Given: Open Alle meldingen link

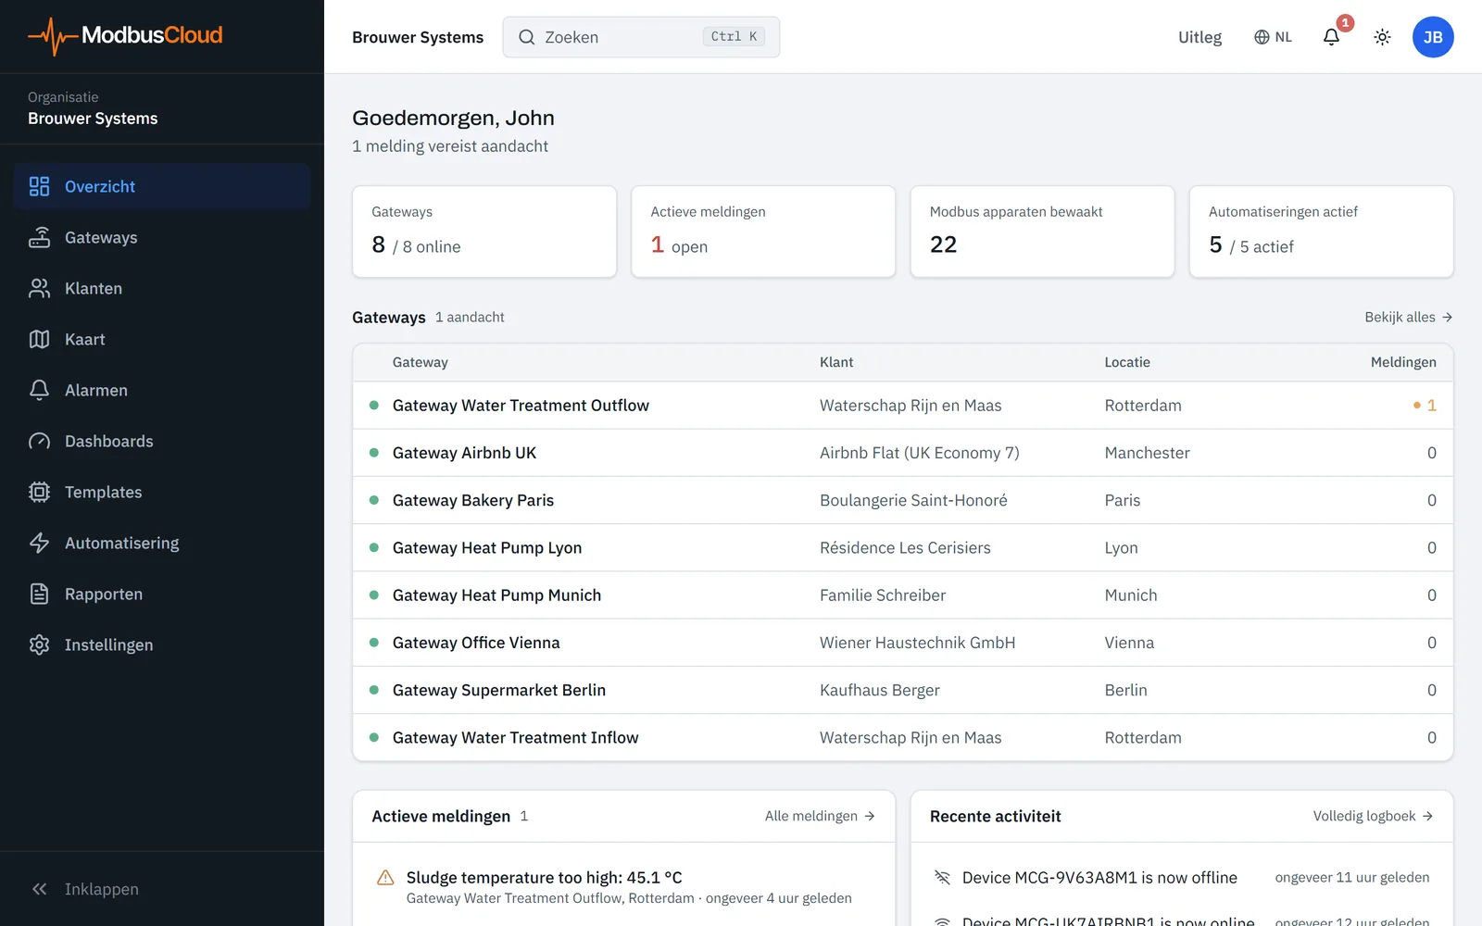Looking at the screenshot, I should tap(820, 816).
